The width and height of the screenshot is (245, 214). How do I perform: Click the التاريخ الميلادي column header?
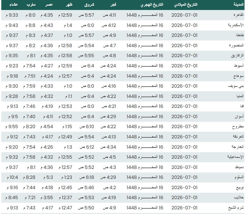coord(186,5)
